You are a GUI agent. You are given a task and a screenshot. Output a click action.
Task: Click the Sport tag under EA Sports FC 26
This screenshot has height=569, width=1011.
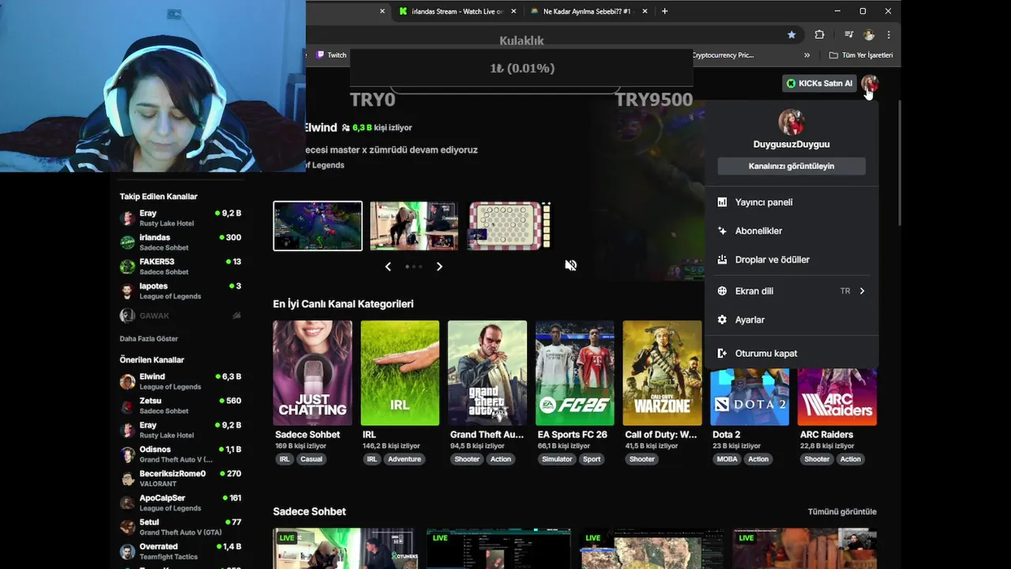tap(592, 459)
